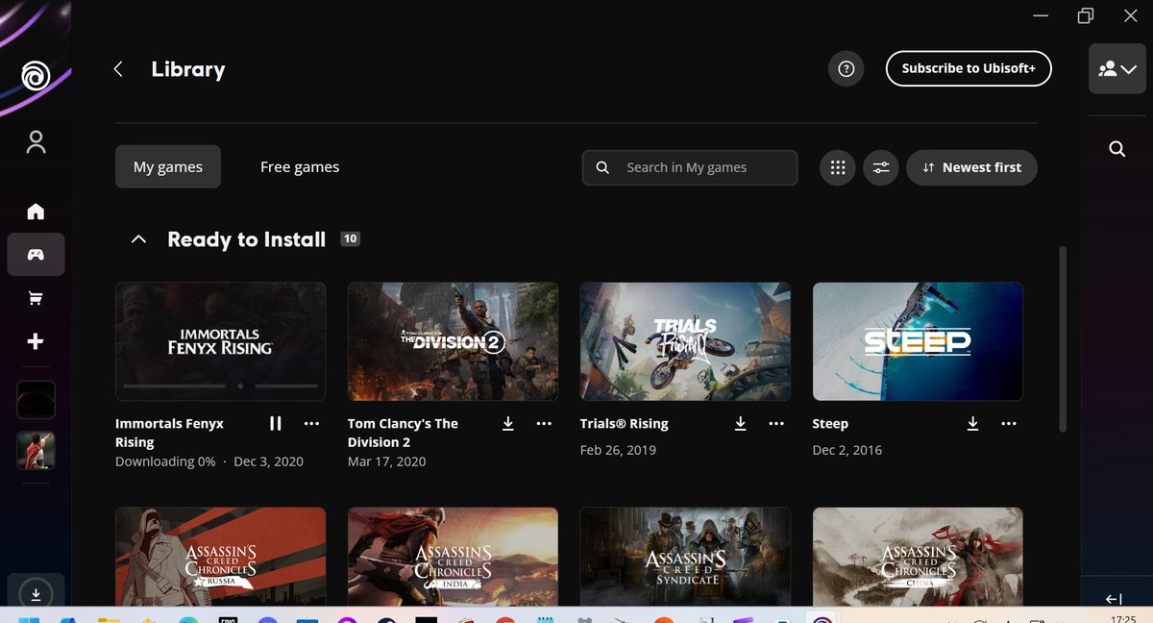This screenshot has width=1153, height=623.
Task: Open the Store cart icon
Action: click(36, 298)
